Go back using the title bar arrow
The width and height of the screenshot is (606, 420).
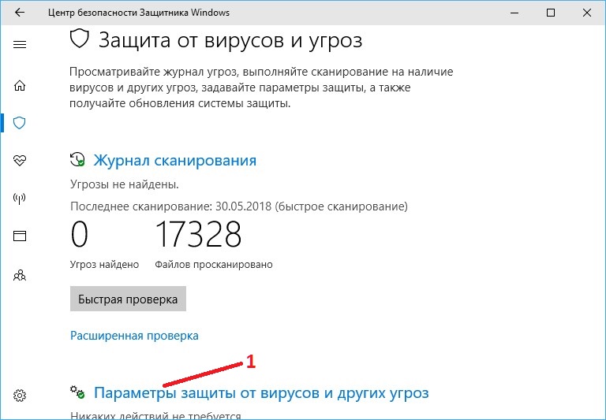pyautogui.click(x=19, y=13)
